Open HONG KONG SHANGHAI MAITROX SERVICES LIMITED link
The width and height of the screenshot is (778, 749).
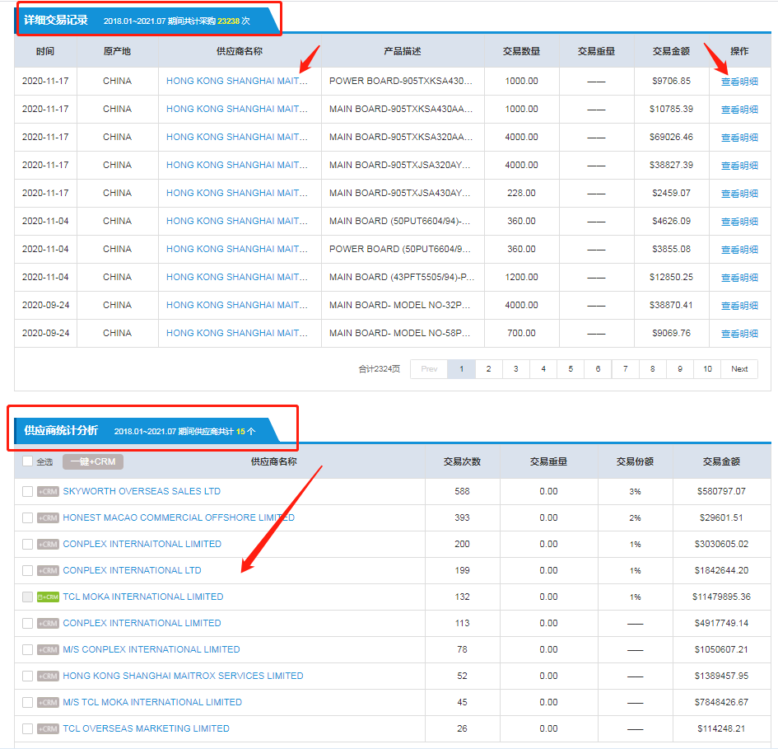183,676
